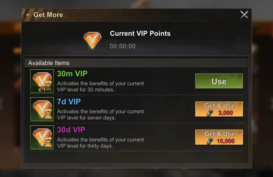Get & Use 30d VIP for 10,000
The width and height of the screenshot is (273, 177).
point(219,137)
